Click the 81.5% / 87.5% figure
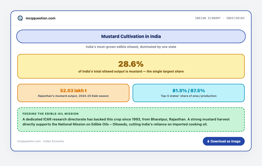The width and height of the screenshot is (262, 166). tap(188, 91)
